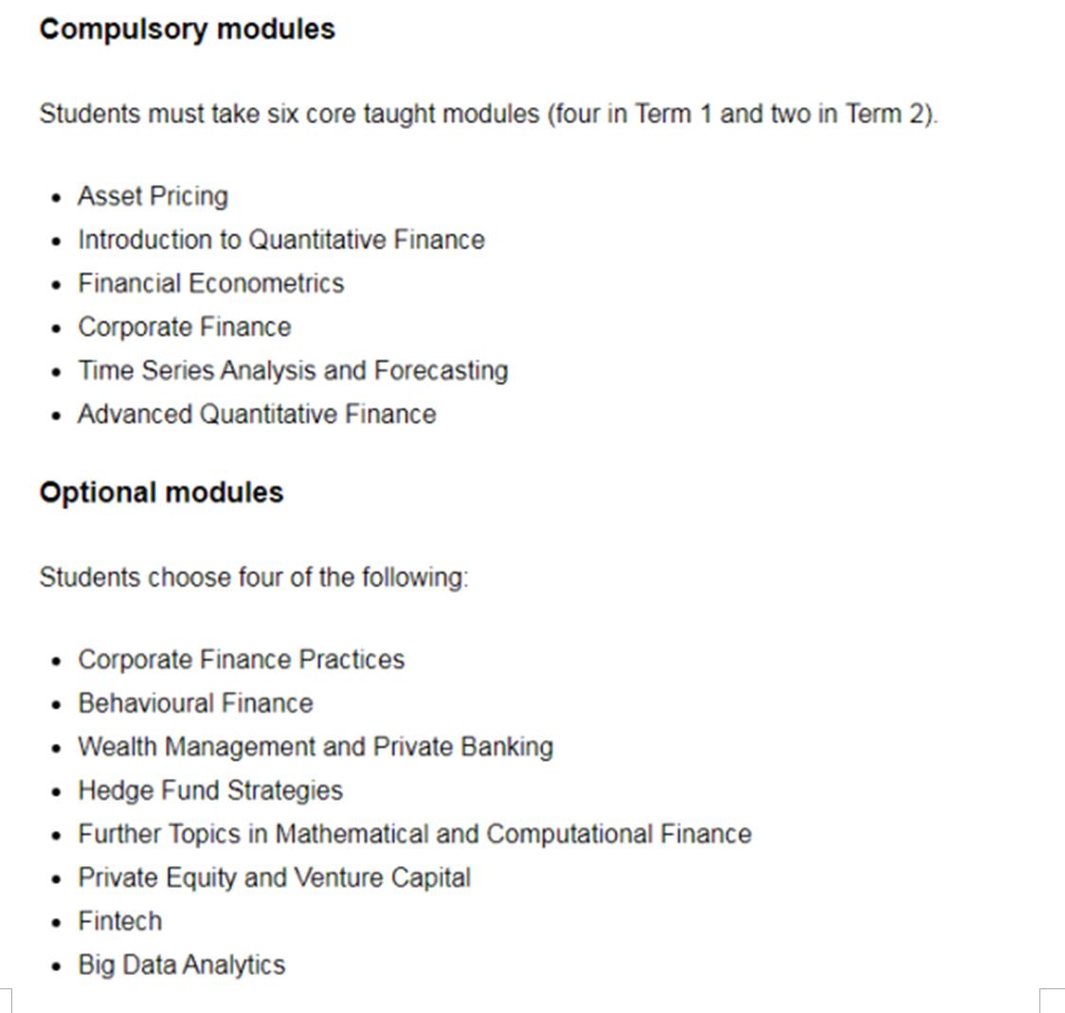Image resolution: width=1065 pixels, height=1013 pixels.
Task: Click the bullet point before Asset Pricing
Action: (x=58, y=198)
